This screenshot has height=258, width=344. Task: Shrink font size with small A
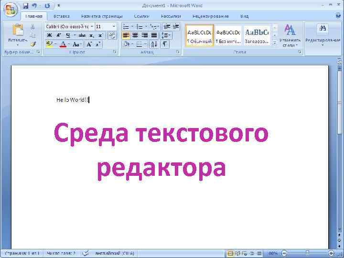pyautogui.click(x=98, y=44)
